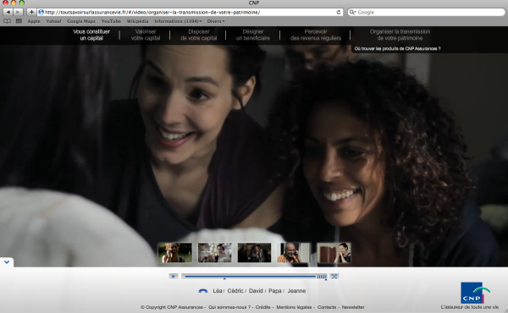Select the character Cédric
The image size is (508, 313).
point(235,291)
